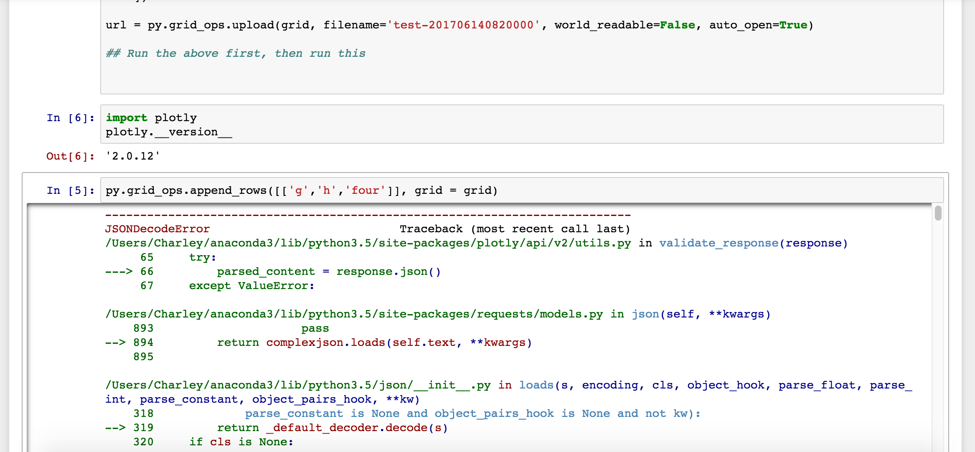Click the 'JSONDecodeError' traceback heading

point(157,229)
